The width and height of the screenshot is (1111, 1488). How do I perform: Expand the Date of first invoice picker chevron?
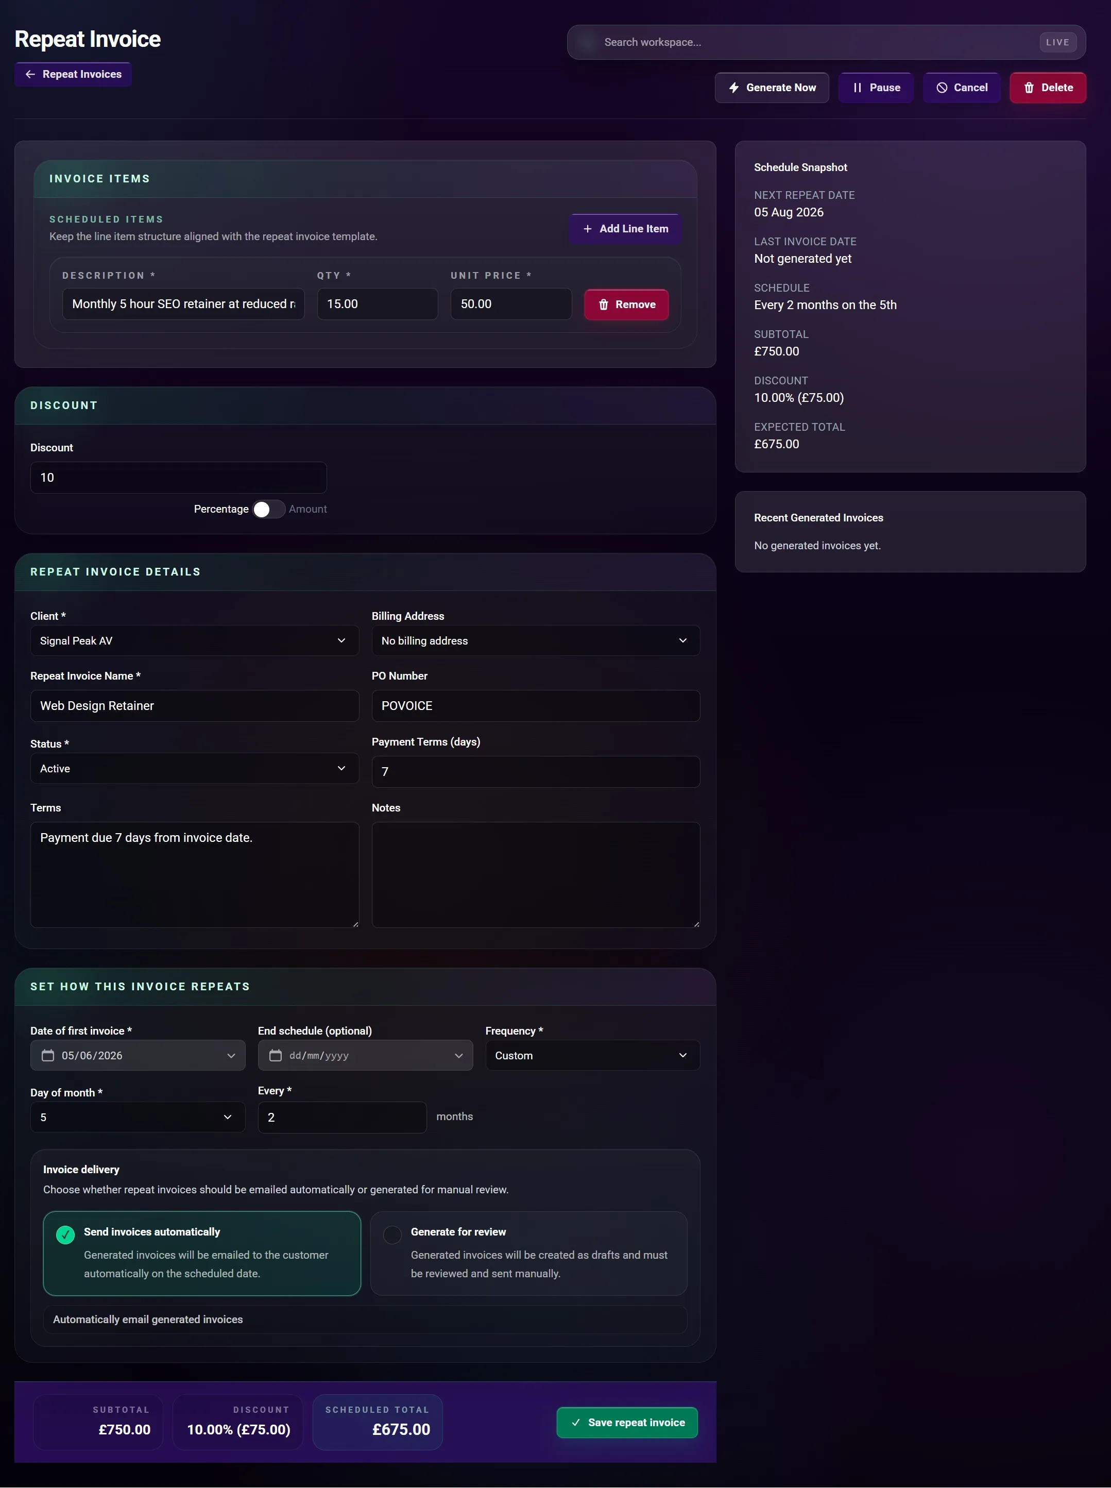[231, 1055]
